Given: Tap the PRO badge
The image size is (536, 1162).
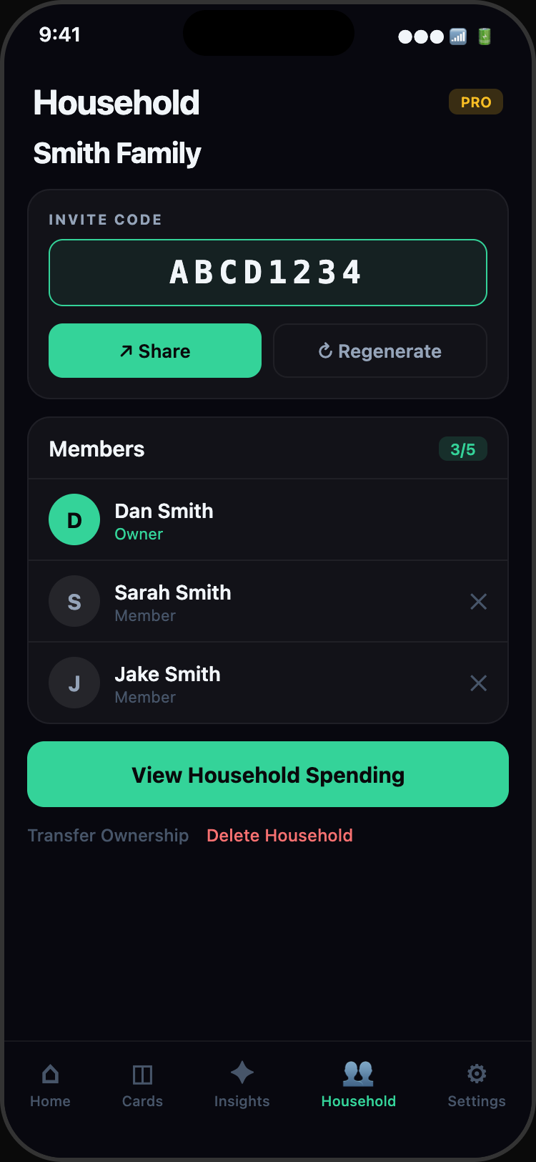Looking at the screenshot, I should tap(476, 102).
